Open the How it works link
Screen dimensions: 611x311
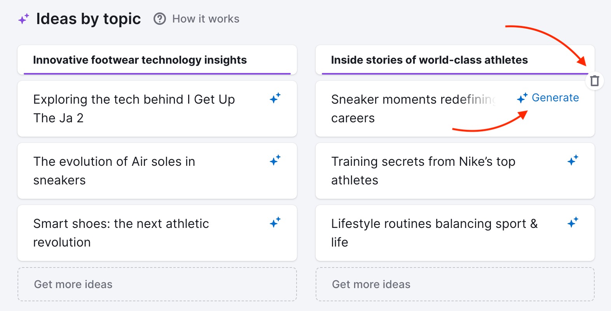point(206,19)
